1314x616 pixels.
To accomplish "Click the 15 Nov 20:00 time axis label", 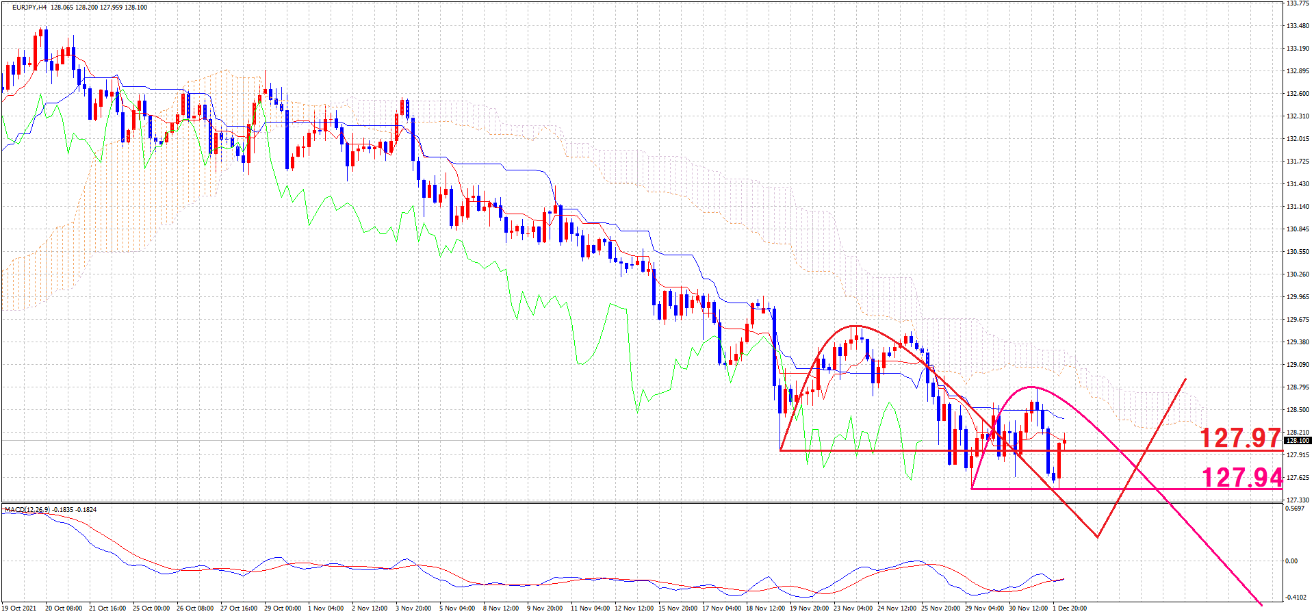I will click(678, 608).
